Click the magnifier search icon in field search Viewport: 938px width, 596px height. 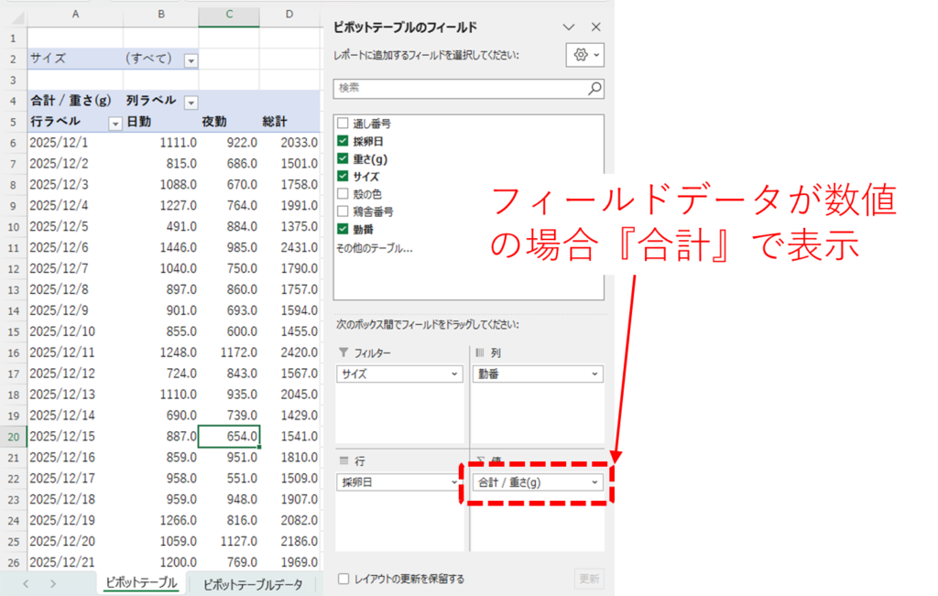coord(594,88)
